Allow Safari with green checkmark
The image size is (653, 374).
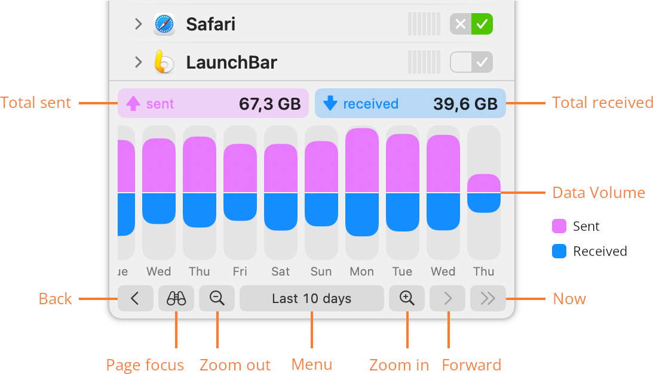tap(482, 24)
